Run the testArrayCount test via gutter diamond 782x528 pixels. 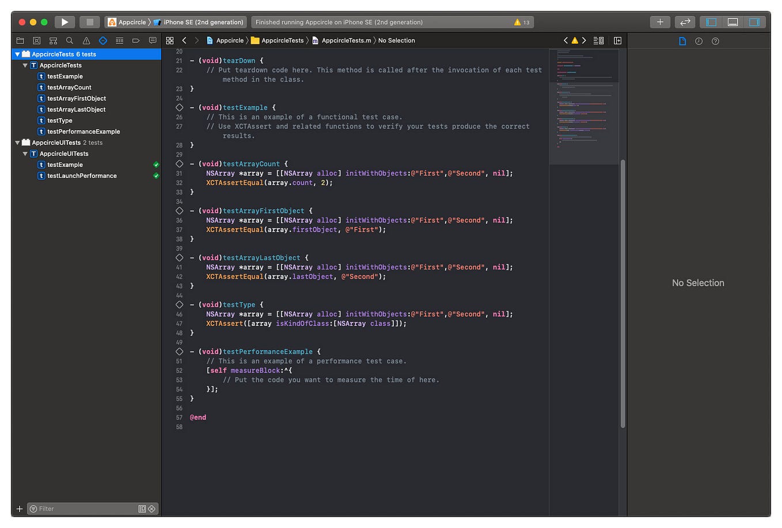179,164
